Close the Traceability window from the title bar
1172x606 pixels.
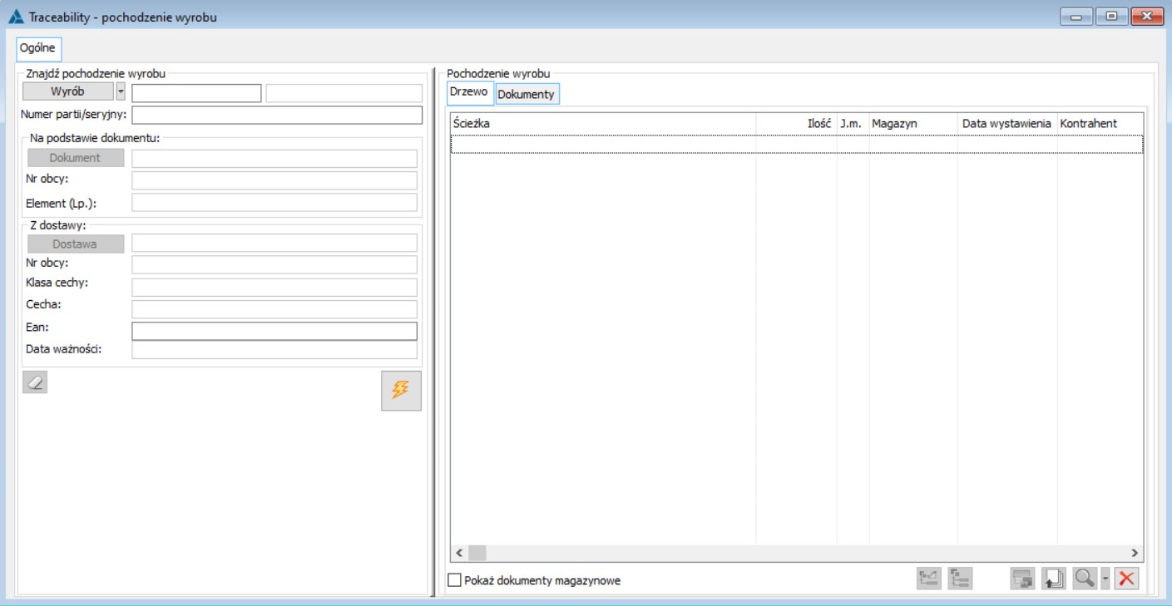click(1147, 16)
